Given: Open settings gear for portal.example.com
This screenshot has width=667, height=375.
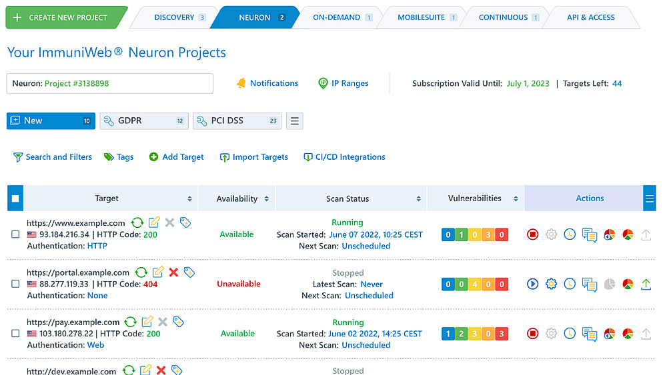Looking at the screenshot, I should coord(551,284).
